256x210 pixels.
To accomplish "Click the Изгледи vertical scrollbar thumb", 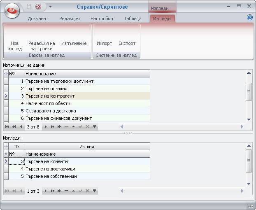I will click(249, 161).
